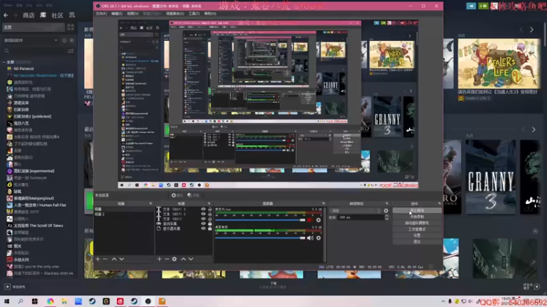The width and height of the screenshot is (547, 307).
Task: Open OBS 文件(F) menu
Action: coord(101,14)
